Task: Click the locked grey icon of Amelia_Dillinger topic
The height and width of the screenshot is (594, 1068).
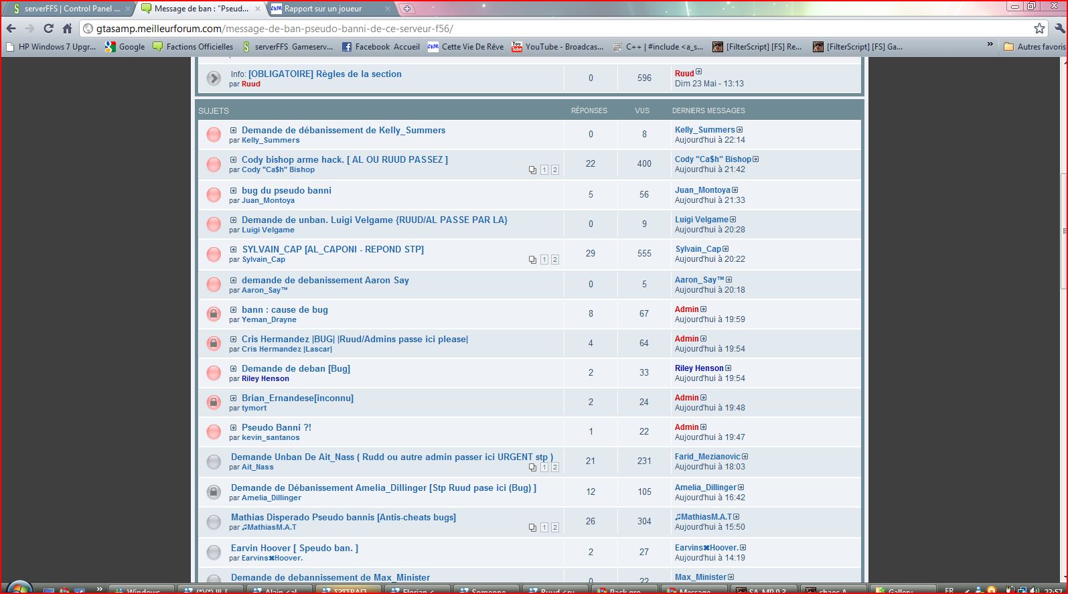Action: tap(214, 492)
